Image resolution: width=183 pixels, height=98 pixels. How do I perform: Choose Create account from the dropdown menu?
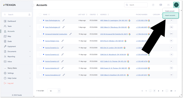pyautogui.click(x=170, y=11)
